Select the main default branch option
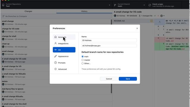The image size is (190, 107). pos(83,56)
